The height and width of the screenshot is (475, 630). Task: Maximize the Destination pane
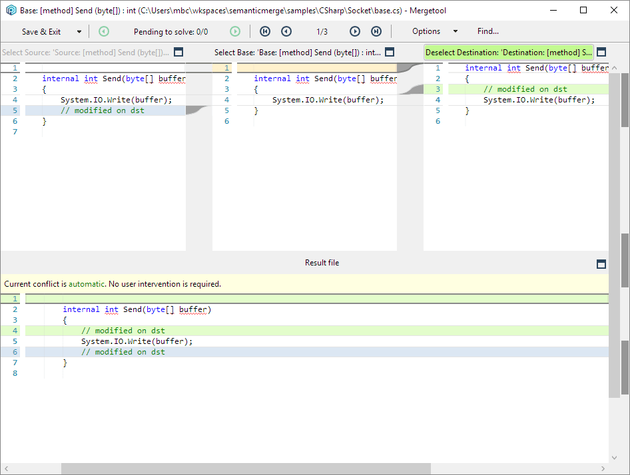[x=601, y=52]
